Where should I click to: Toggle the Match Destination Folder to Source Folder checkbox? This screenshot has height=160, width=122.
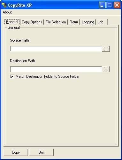[12, 76]
